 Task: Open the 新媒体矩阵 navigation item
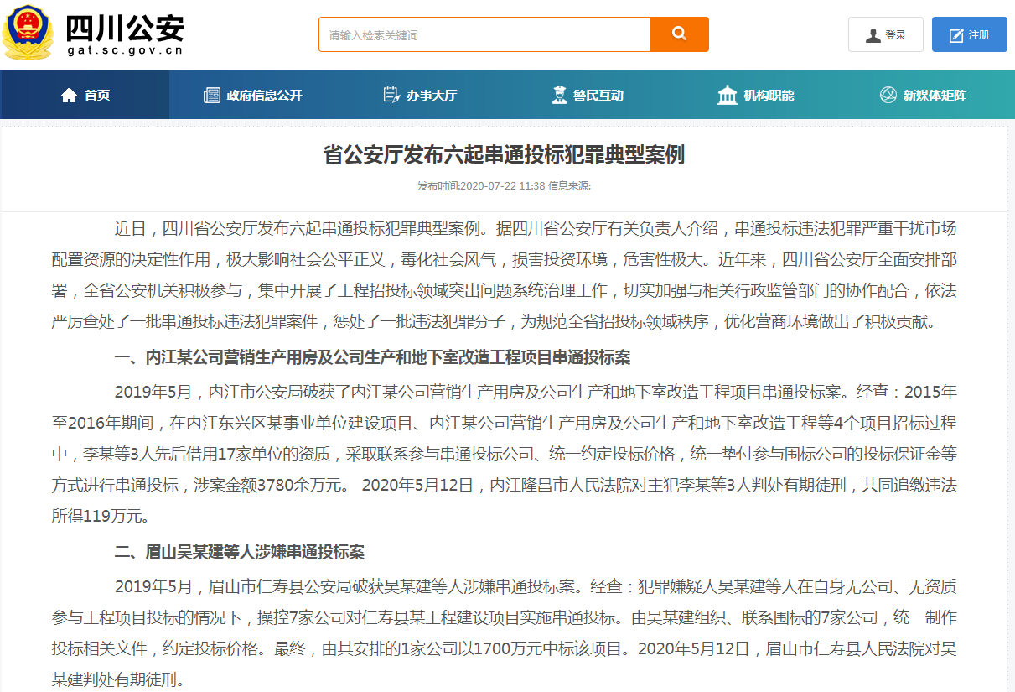[x=924, y=95]
